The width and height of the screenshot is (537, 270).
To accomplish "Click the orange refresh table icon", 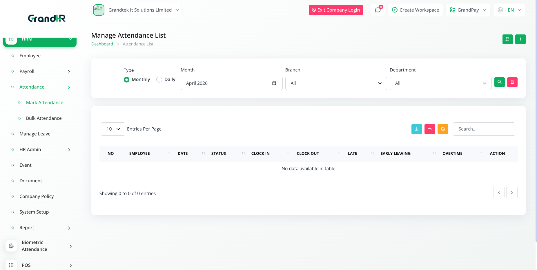I will (443, 129).
